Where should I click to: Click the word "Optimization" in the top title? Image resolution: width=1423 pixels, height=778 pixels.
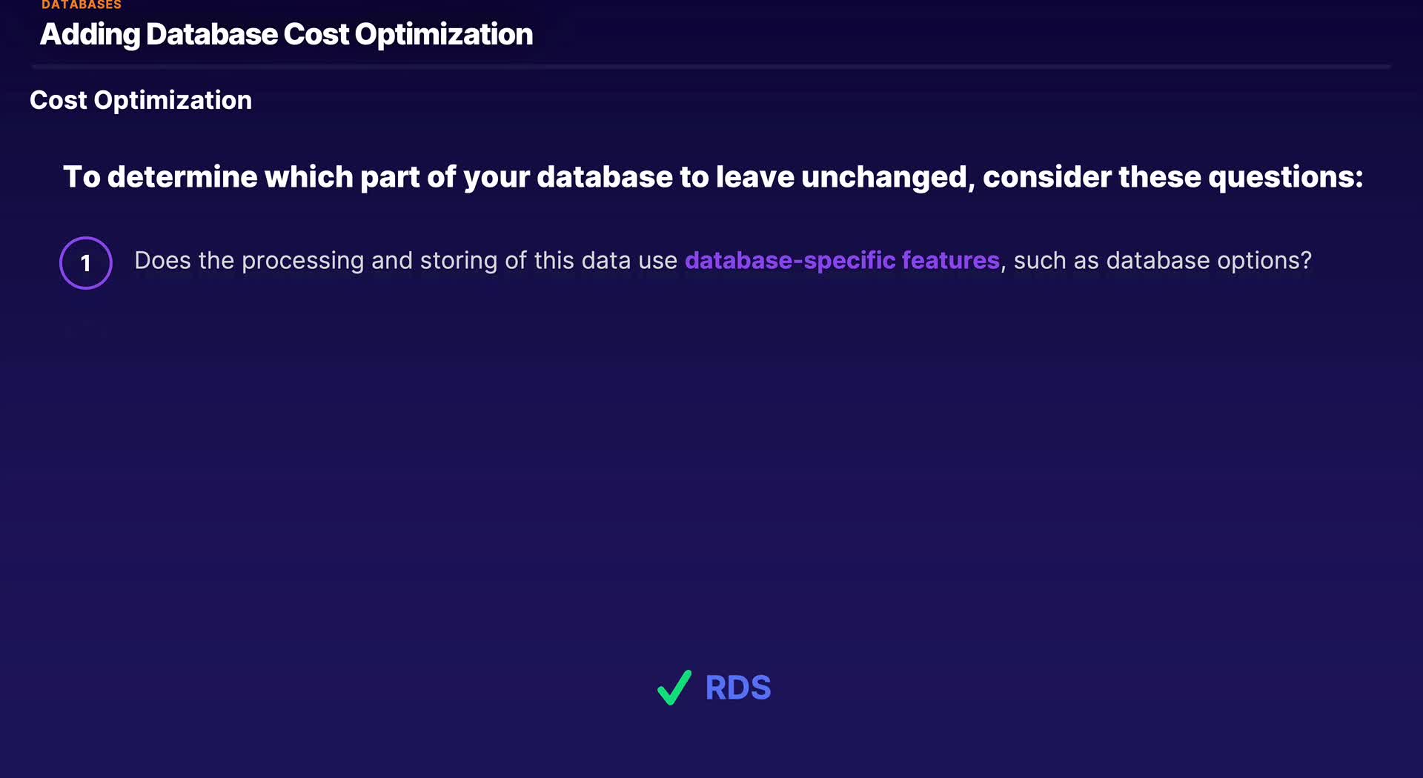pyautogui.click(x=443, y=35)
